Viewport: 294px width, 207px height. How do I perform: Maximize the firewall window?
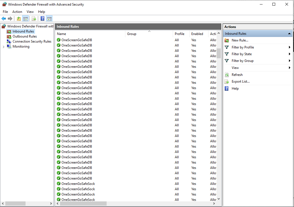(x=274, y=4)
